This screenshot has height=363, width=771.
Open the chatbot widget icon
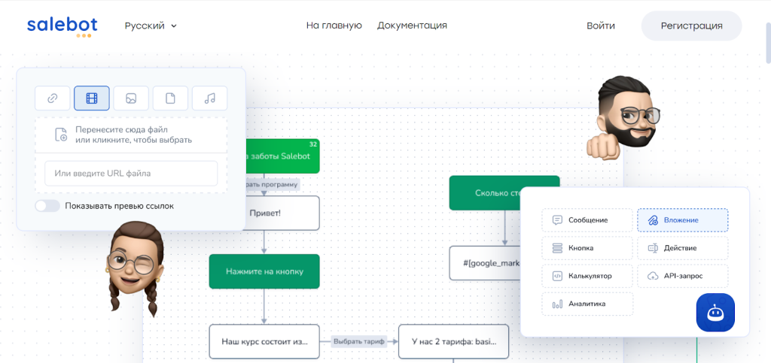point(715,313)
